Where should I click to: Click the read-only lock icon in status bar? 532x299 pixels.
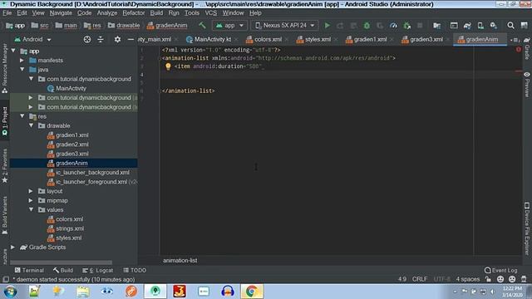click(x=488, y=279)
